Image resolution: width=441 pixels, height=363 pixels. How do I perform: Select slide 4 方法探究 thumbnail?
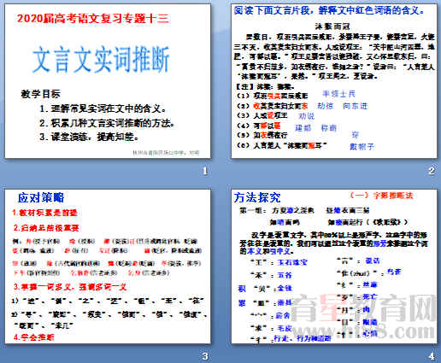click(334, 266)
